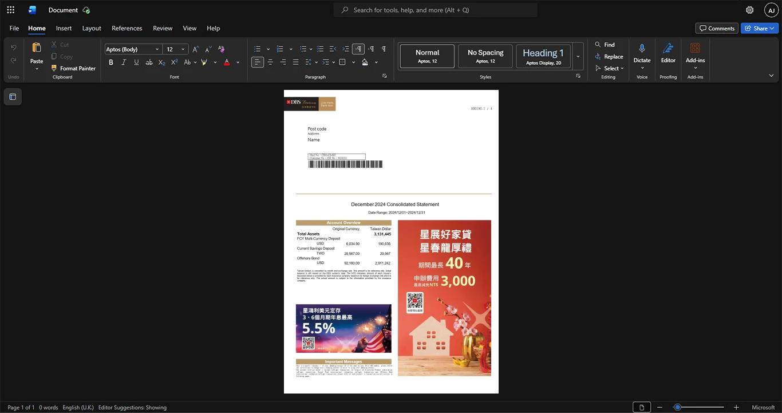Open the File menu
Viewport: 782px width, 413px height.
tap(14, 28)
